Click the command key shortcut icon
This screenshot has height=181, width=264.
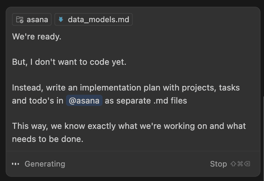[x=240, y=164]
